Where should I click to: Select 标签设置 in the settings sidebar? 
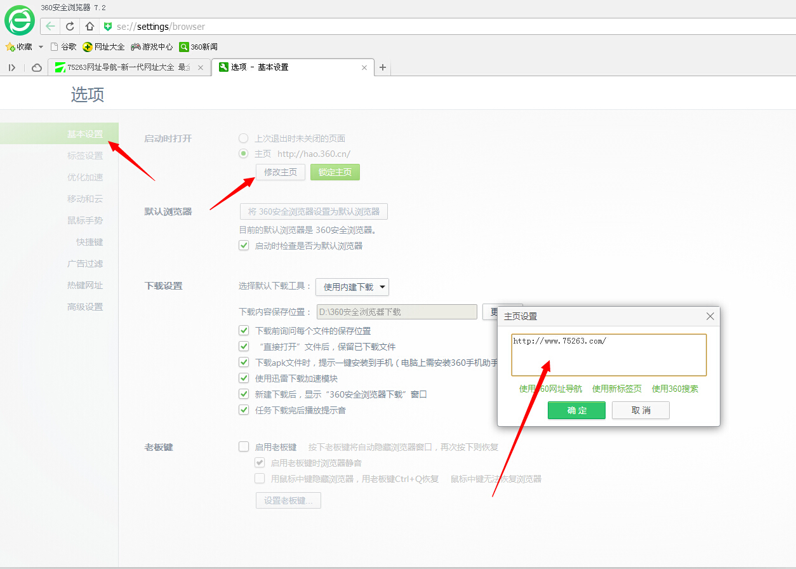(x=85, y=156)
